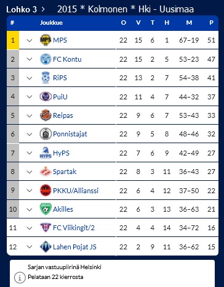Click the FC Kontu club crest

point(46,59)
